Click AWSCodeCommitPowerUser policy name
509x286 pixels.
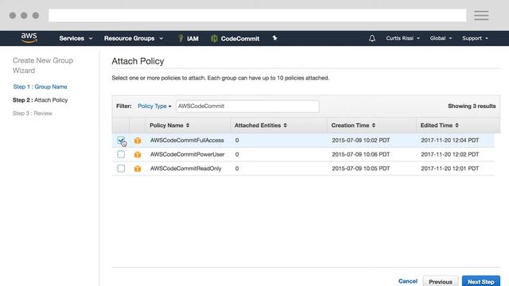[188, 154]
